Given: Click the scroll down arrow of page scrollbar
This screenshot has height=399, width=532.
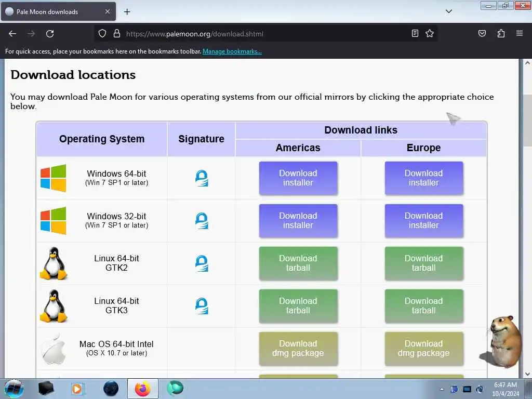Looking at the screenshot, I should click(527, 374).
